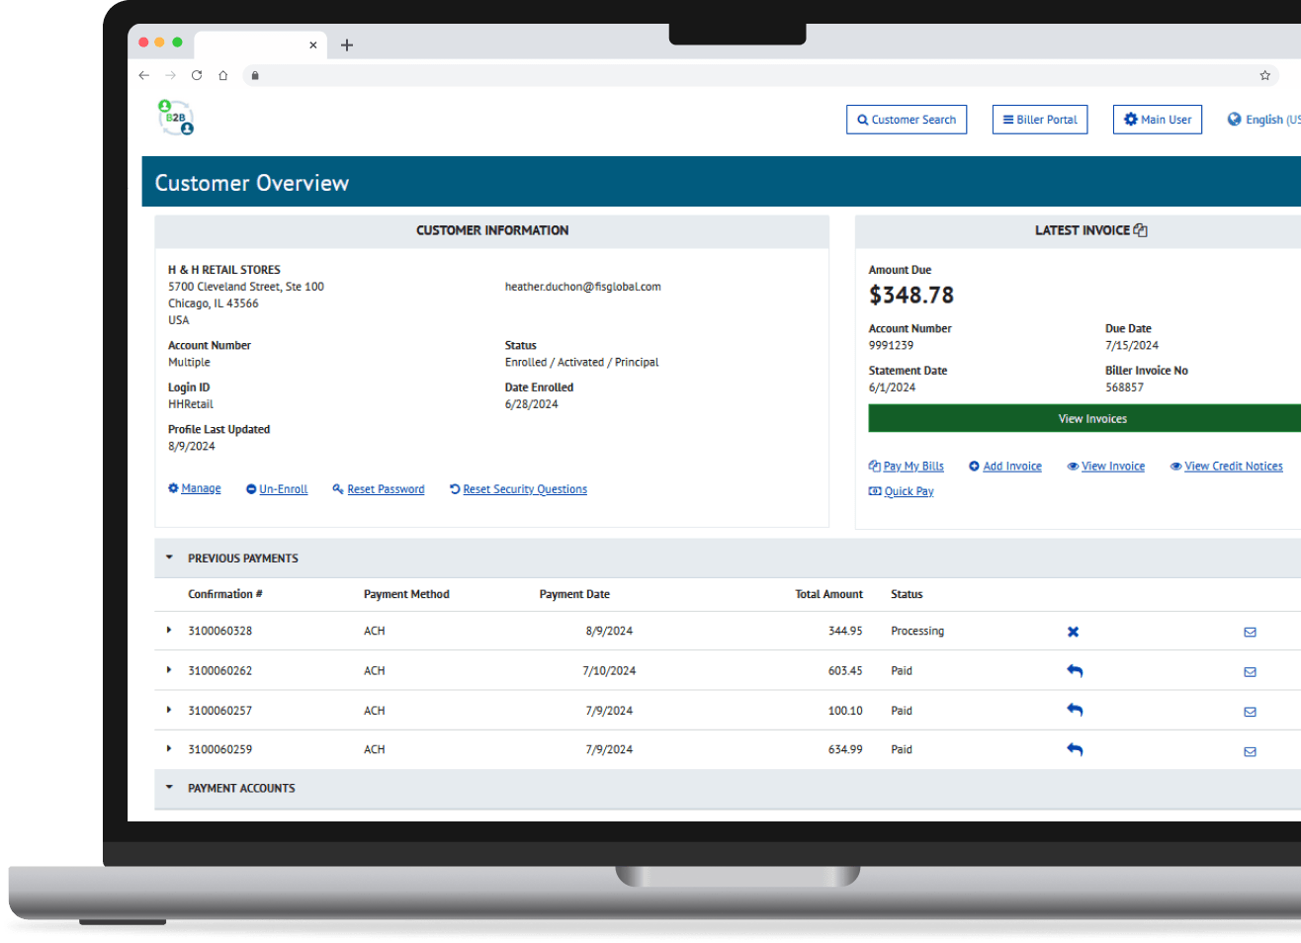Expand payment row 3100060259

169,749
